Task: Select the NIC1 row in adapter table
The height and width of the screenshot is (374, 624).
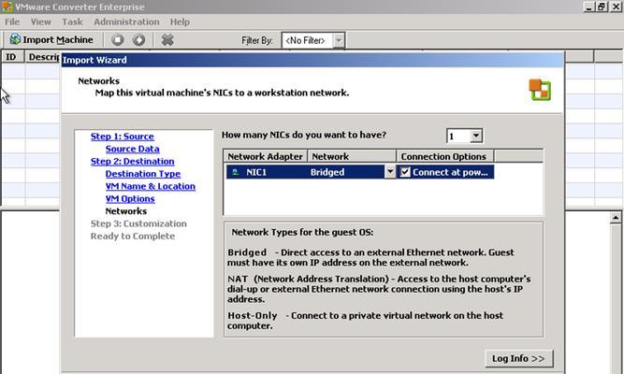Action: point(360,172)
